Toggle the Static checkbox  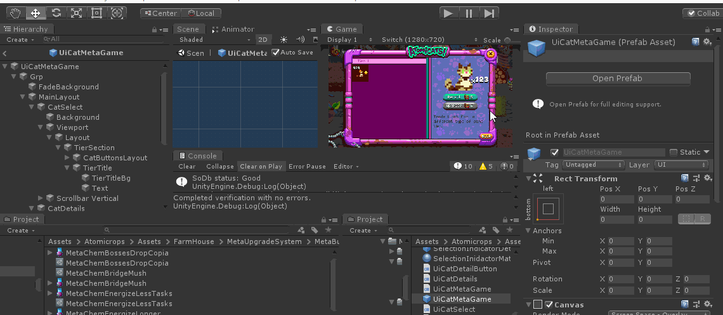point(673,152)
